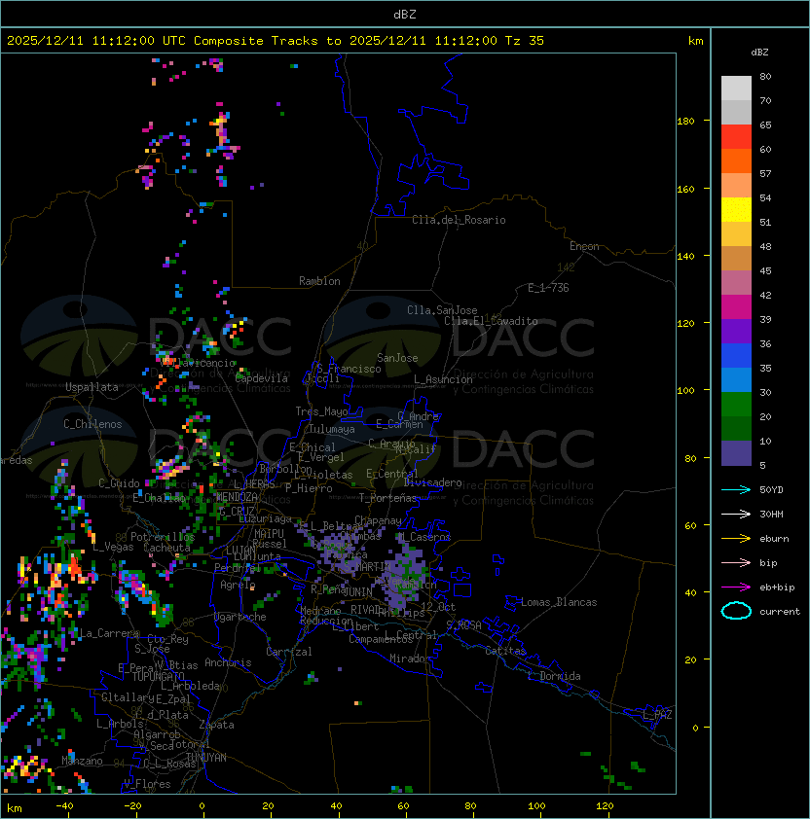Click the cyan 50YD arrow in legend
The height and width of the screenshot is (819, 810).
736,489
